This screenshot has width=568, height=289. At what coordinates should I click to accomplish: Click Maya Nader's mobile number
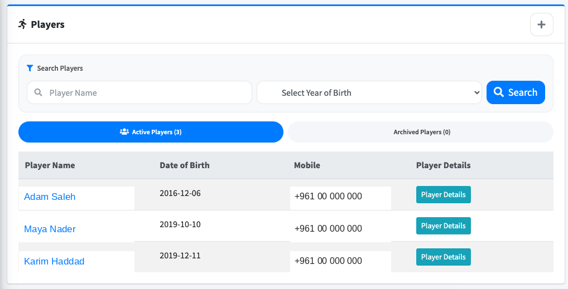coord(328,228)
